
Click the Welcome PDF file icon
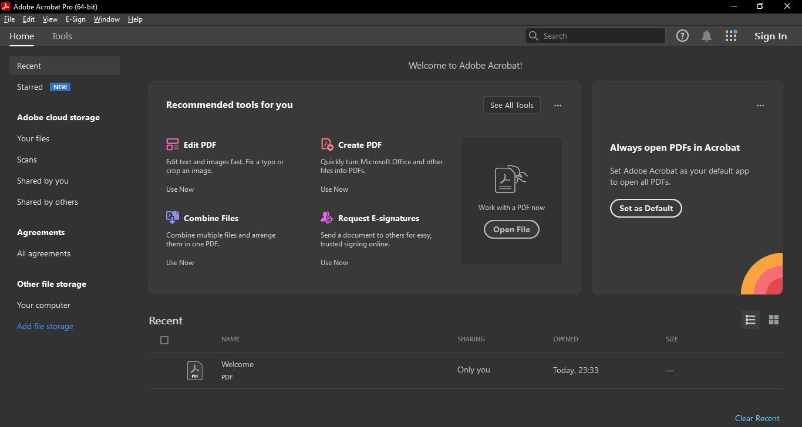(195, 370)
